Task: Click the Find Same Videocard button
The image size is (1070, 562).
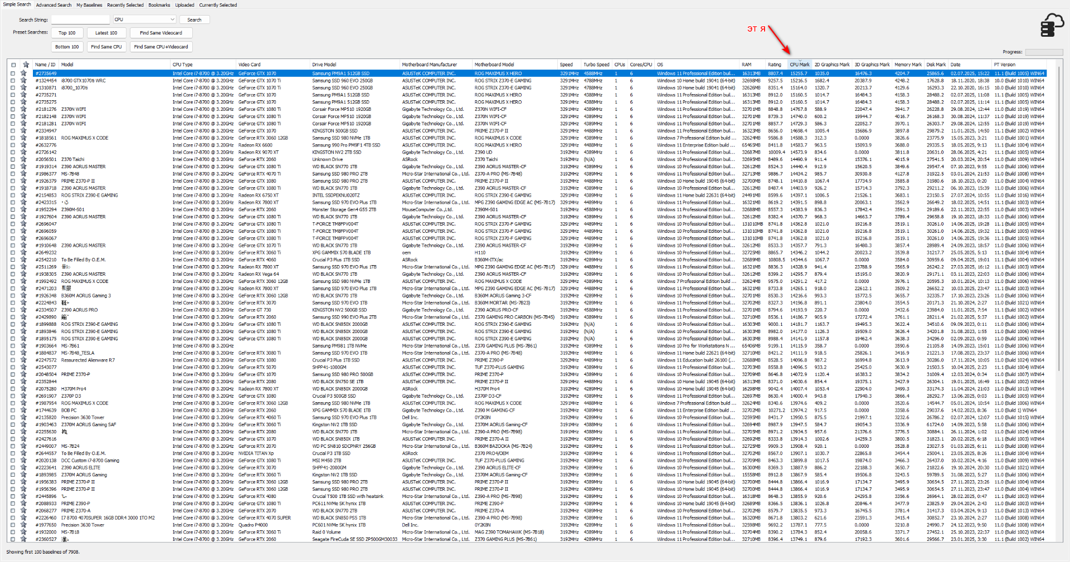Action: coord(161,33)
